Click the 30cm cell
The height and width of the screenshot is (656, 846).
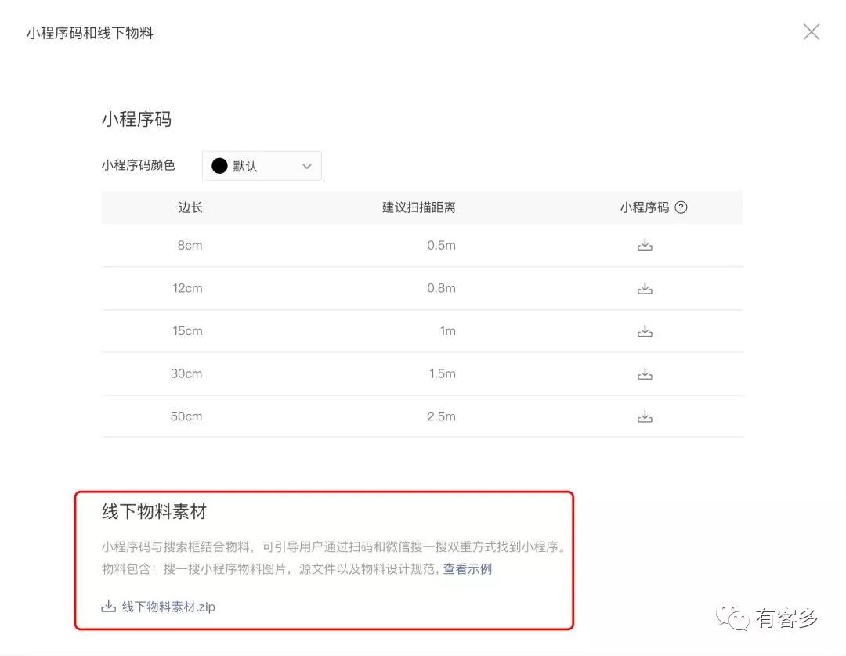tap(186, 373)
